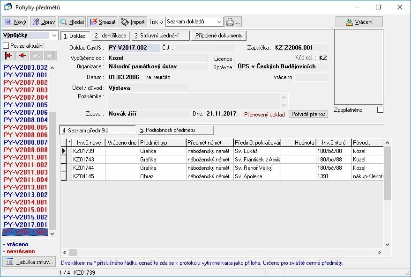
Task: Select document PY-V2015.001 in list
Action: pyautogui.click(x=25, y=210)
